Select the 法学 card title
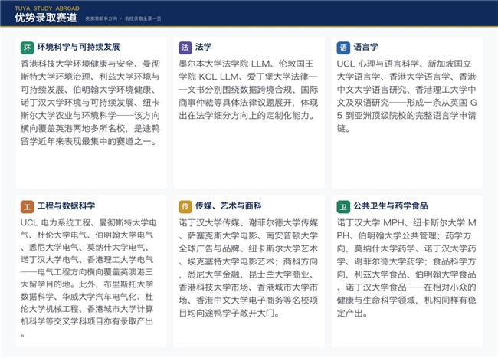 click(x=204, y=47)
